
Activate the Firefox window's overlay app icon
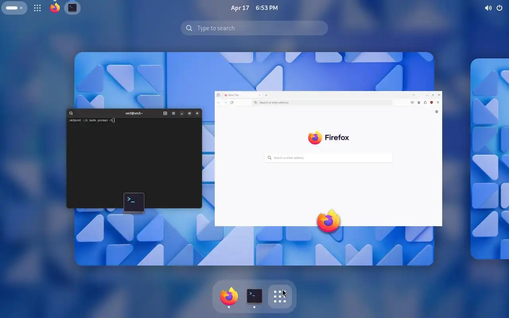[x=328, y=221]
